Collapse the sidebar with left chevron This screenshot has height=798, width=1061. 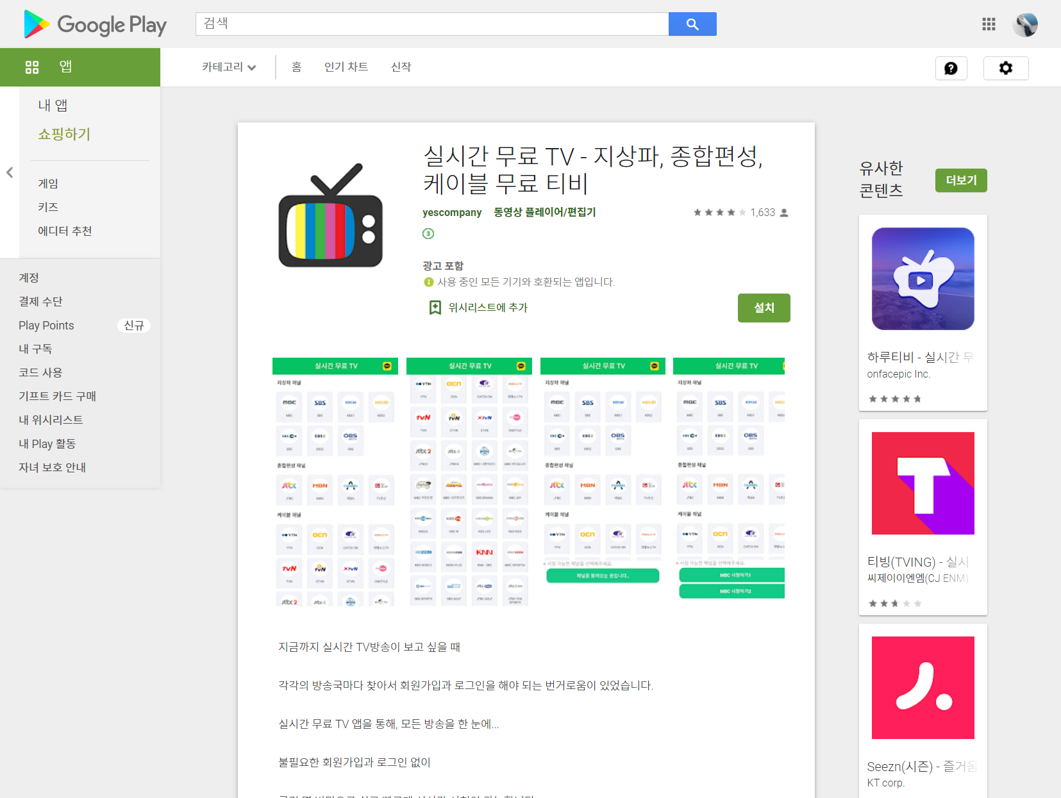click(x=10, y=172)
